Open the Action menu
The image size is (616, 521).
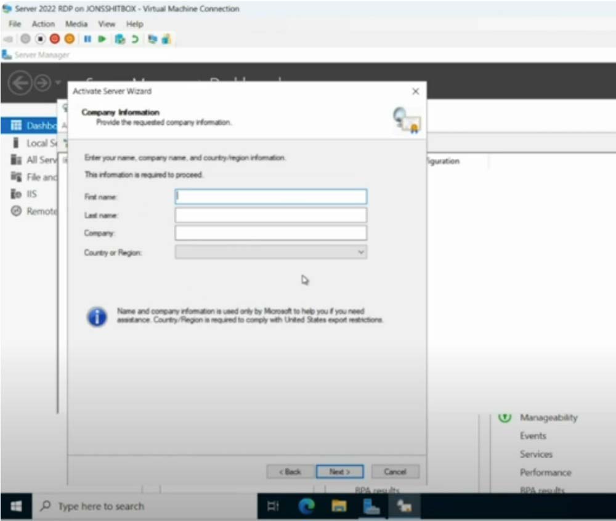[43, 24]
